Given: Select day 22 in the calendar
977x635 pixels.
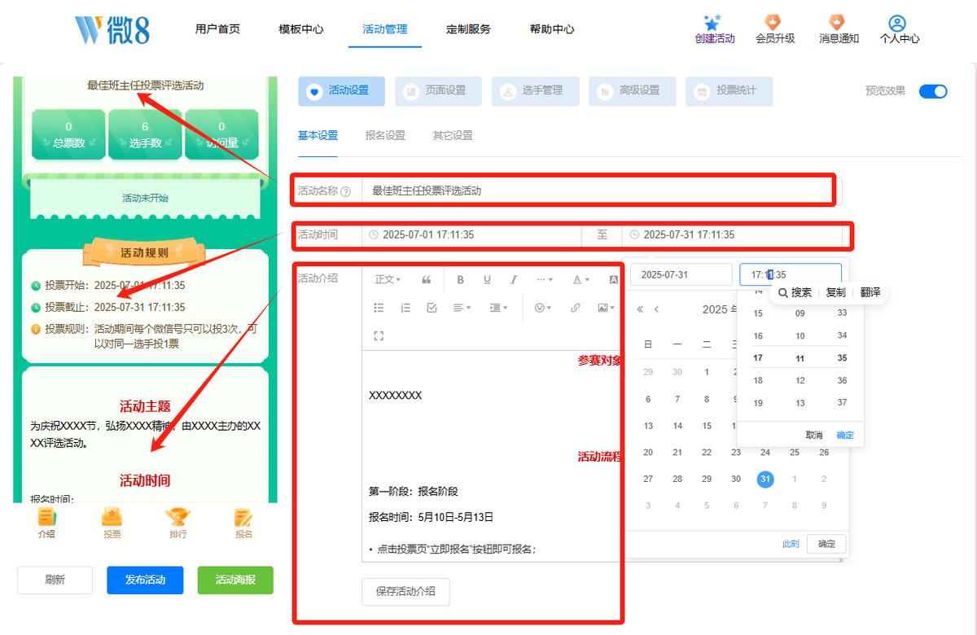Looking at the screenshot, I should (707, 452).
